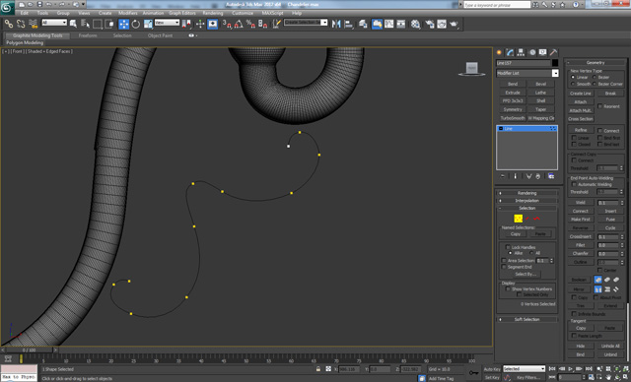
Task: Click the Refine button
Action: (x=581, y=130)
